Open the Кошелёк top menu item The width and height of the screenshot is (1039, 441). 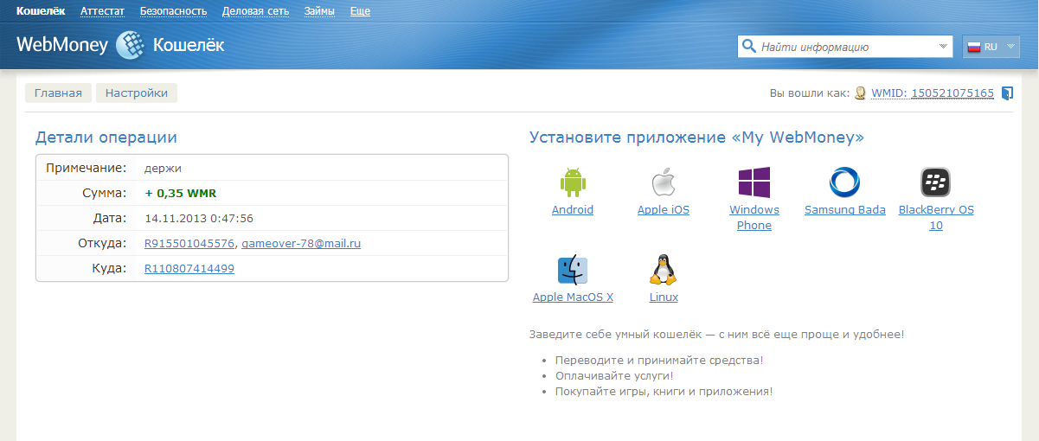(x=41, y=11)
